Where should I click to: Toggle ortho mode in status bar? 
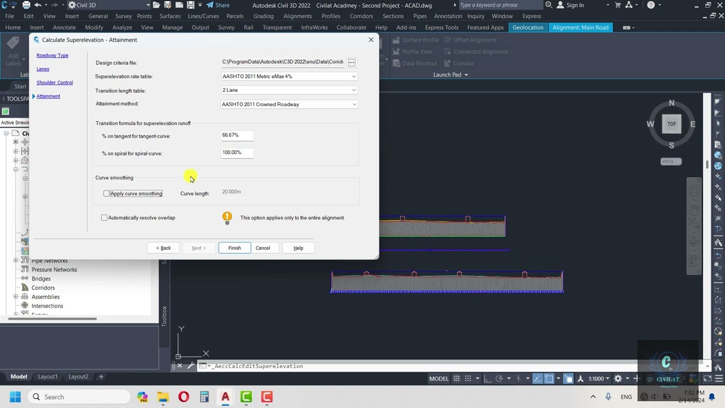pos(488,379)
